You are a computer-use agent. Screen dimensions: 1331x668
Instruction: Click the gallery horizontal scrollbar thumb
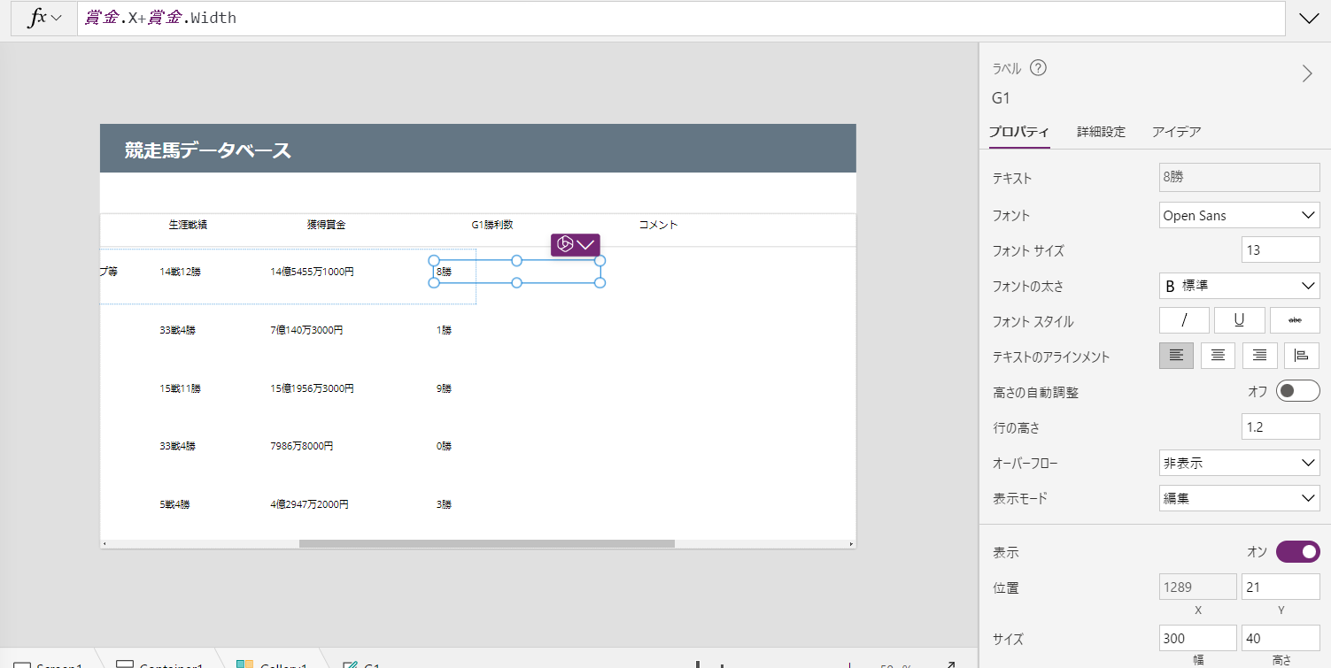(487, 543)
